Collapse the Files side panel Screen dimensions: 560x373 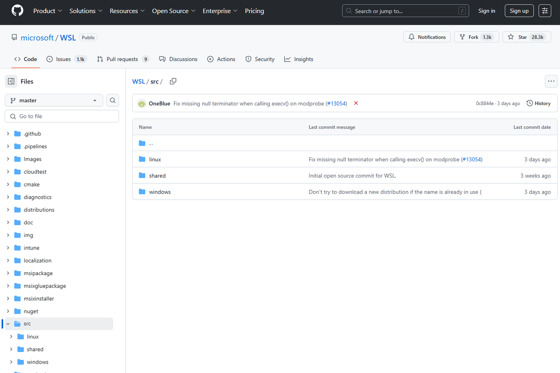pos(11,81)
